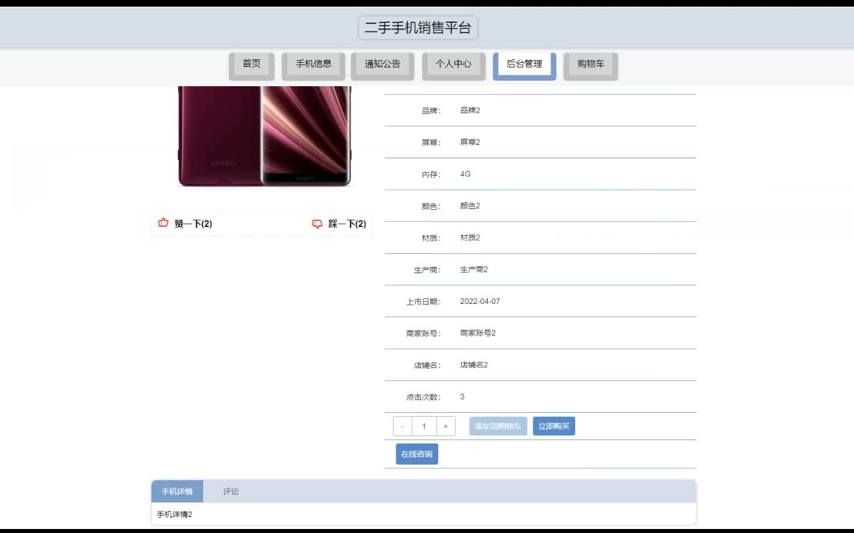
Task: Click 踩一下(2) dislike label
Action: (347, 224)
